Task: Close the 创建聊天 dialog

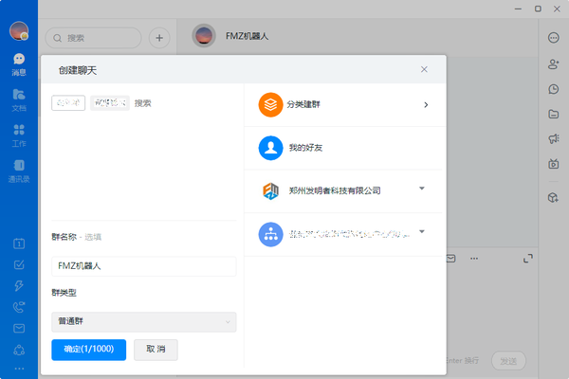Action: (x=424, y=69)
